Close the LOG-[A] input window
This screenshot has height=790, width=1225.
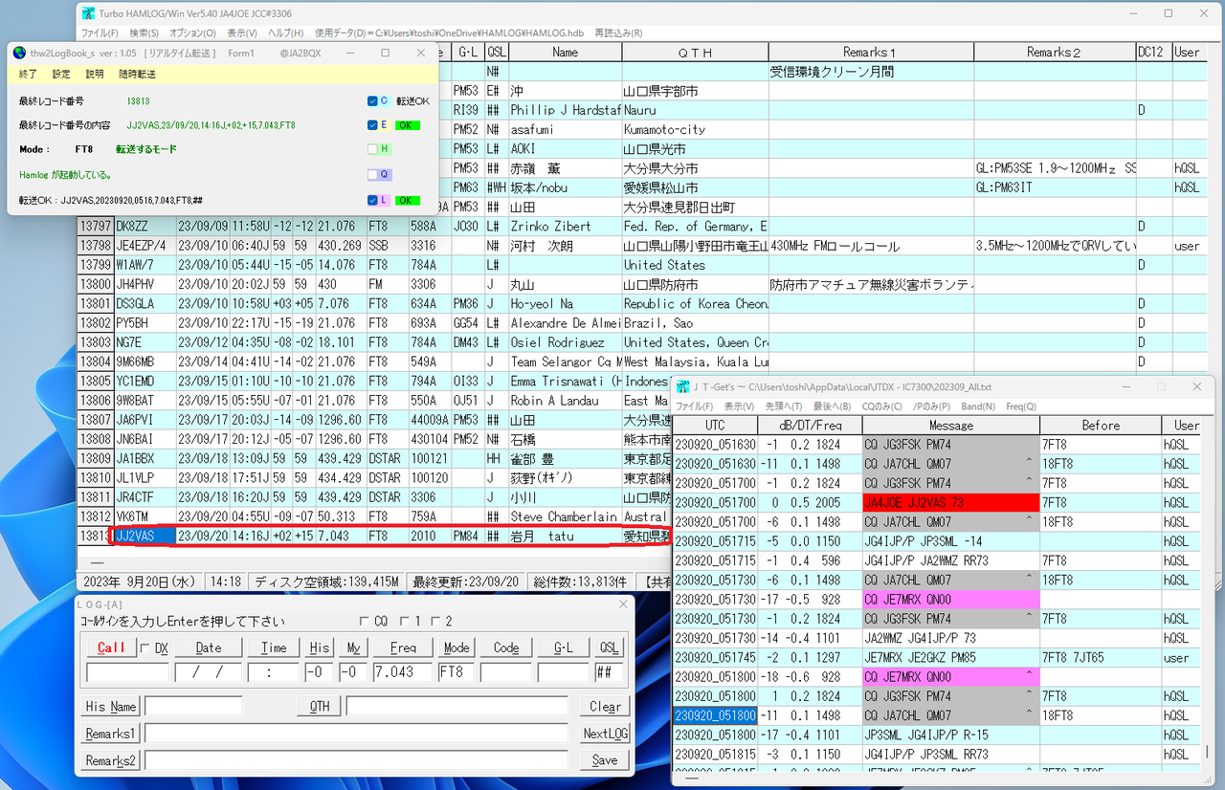tap(624, 603)
